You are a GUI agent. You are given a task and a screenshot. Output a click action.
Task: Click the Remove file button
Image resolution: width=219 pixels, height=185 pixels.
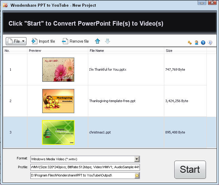pyautogui.click(x=75, y=41)
